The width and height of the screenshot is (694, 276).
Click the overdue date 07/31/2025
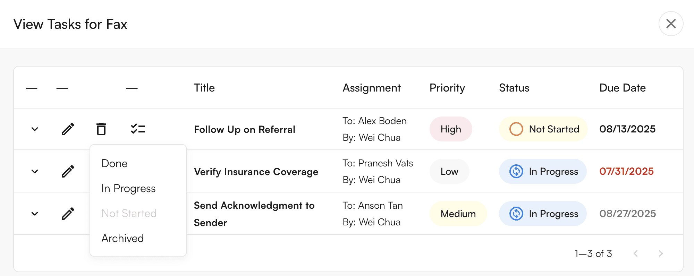click(x=626, y=171)
